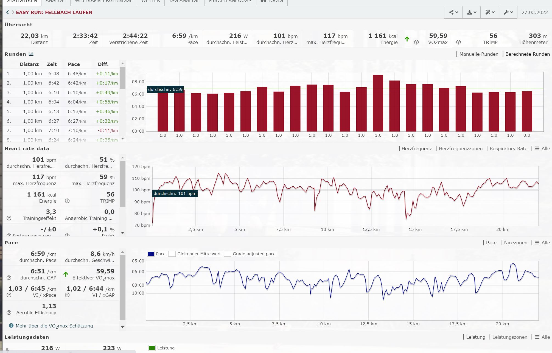Enable Gleitender Mittelwert legend checkbox
The width and height of the screenshot is (552, 353).
pos(172,254)
